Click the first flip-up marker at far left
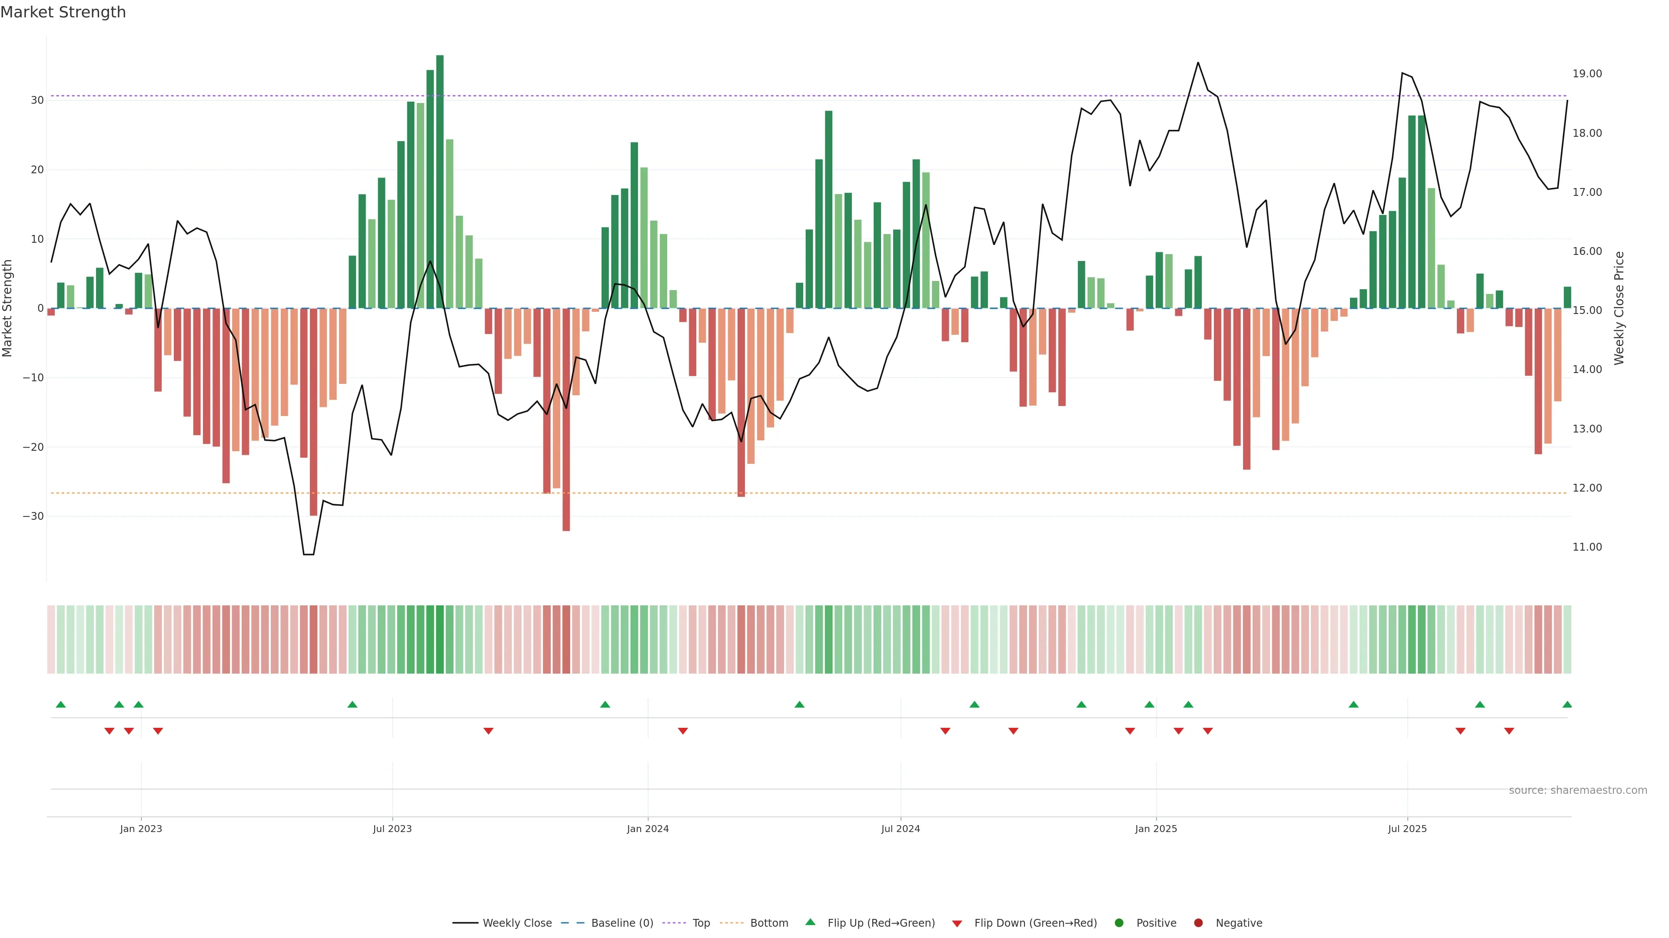The height and width of the screenshot is (938, 1669). (x=61, y=704)
